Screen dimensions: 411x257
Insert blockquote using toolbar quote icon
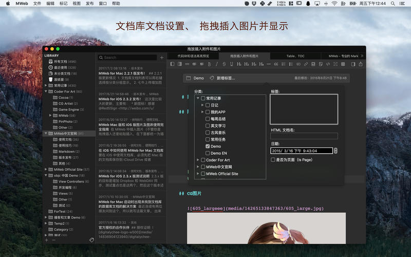pos(276,64)
